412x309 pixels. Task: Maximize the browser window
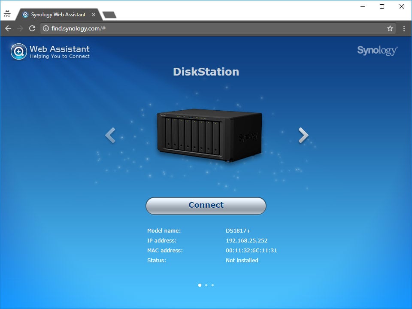pos(382,6)
